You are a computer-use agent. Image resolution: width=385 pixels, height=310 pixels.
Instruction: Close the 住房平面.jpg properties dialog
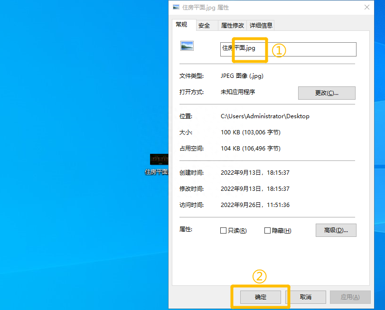pos(368,7)
